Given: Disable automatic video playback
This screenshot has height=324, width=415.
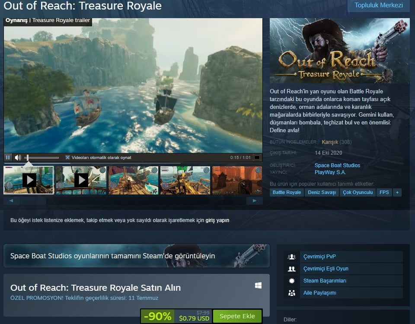Looking at the screenshot, I should (68, 157).
